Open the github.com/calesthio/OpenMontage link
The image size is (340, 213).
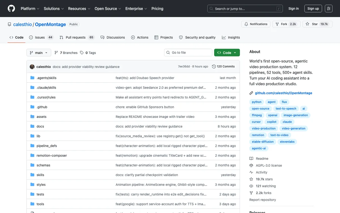click(x=283, y=93)
